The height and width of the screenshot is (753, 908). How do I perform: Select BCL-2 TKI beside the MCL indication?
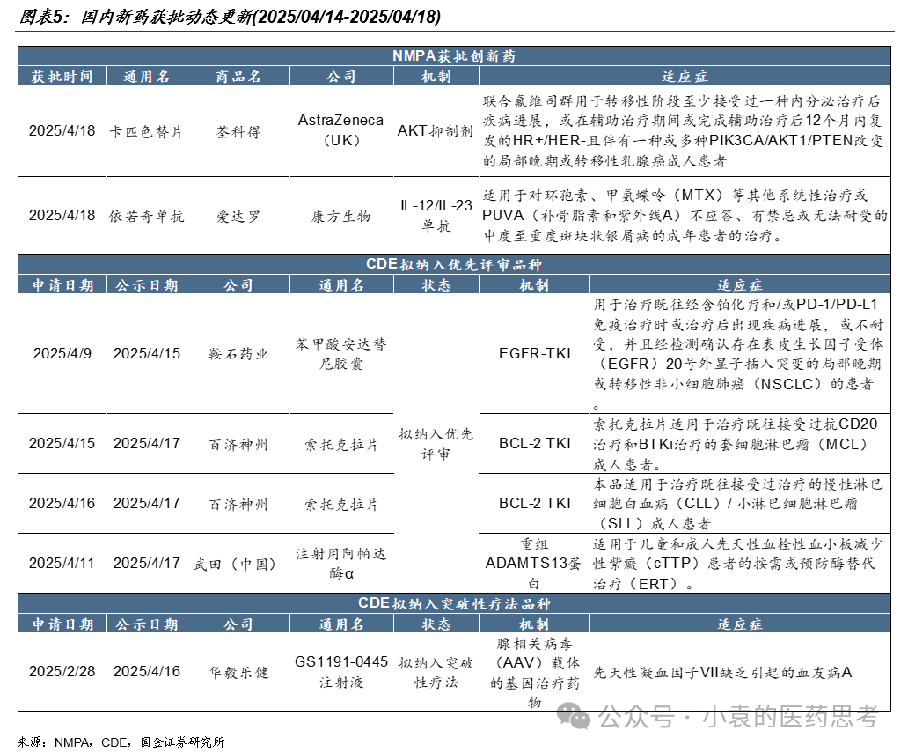(x=534, y=443)
